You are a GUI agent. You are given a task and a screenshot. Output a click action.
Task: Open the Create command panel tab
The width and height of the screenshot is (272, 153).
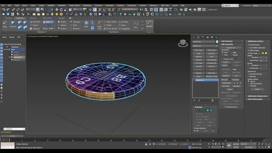194,37
